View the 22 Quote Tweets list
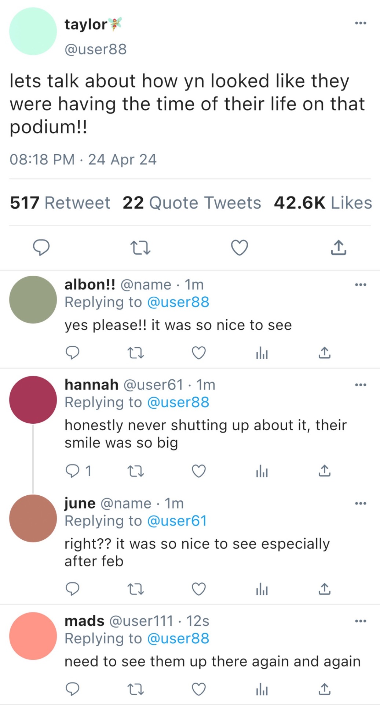380x705 pixels. coord(191,203)
